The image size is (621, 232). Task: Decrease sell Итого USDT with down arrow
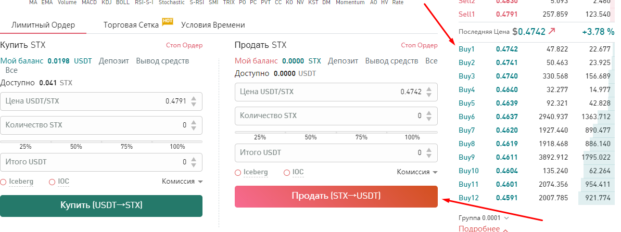[x=429, y=156]
